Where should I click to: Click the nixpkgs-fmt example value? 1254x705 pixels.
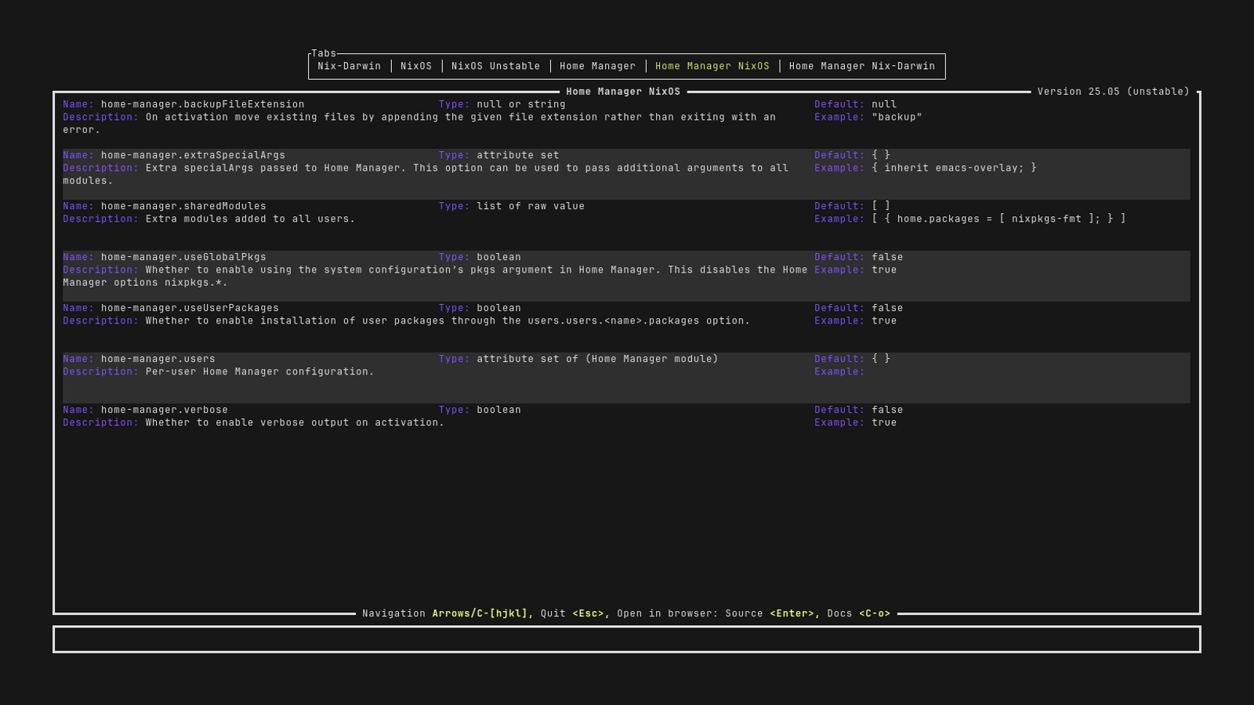(998, 219)
